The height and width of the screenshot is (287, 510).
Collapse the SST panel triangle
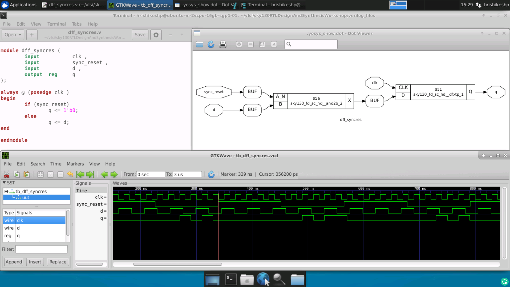[4, 183]
